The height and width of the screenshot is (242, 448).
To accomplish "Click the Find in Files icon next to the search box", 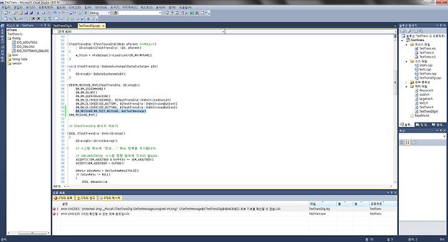I will (115, 13).
